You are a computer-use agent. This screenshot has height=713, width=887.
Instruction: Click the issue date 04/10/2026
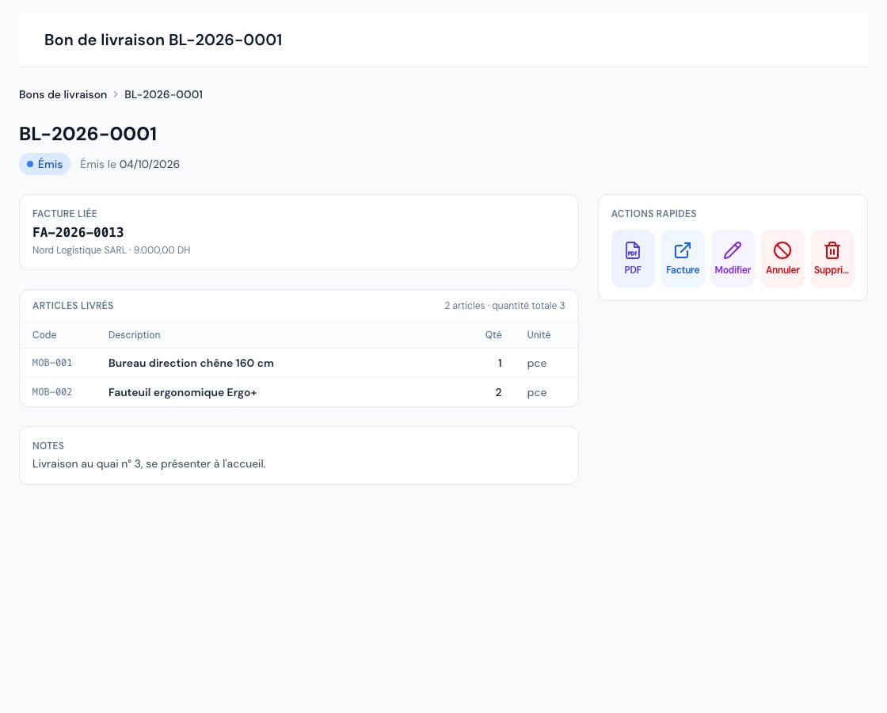[x=150, y=164]
